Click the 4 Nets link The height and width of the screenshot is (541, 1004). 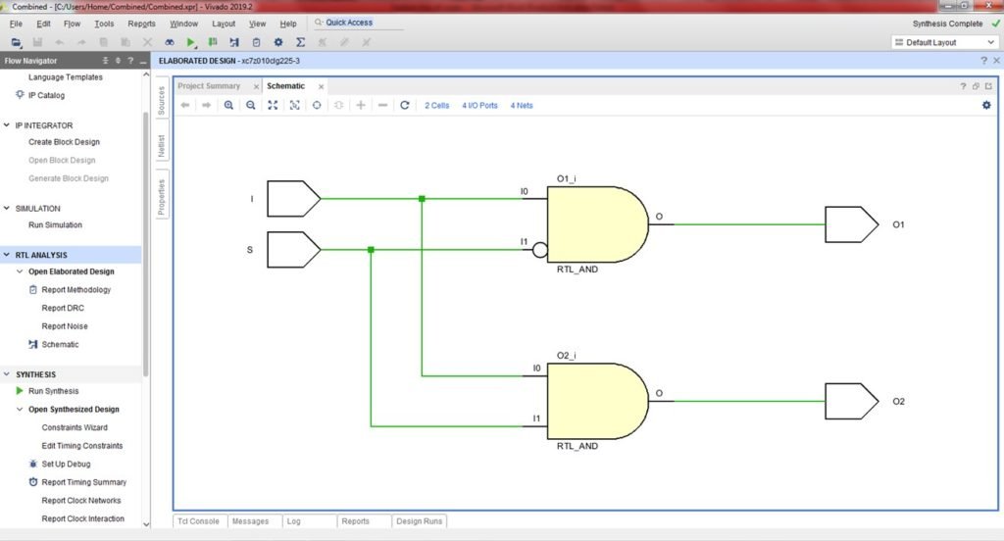[x=522, y=105]
